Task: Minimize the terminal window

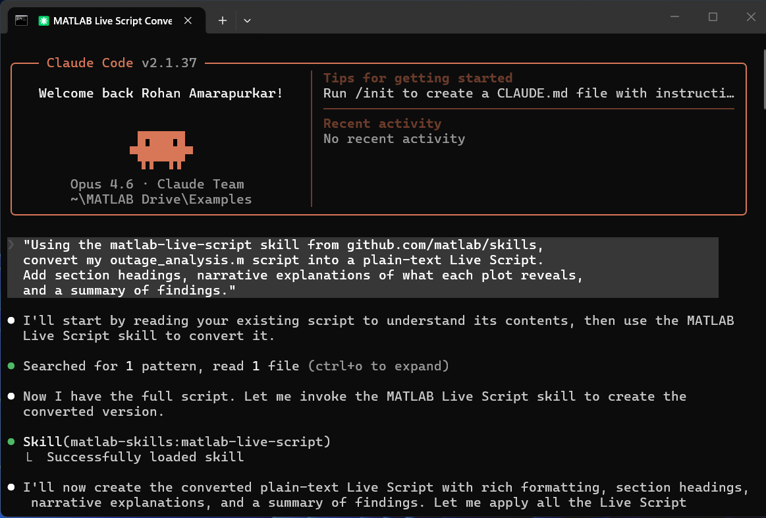Action: [674, 17]
